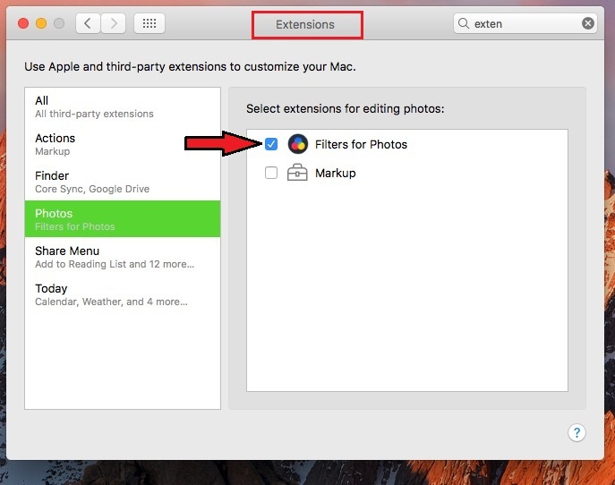This screenshot has height=485, width=615.
Task: Select the Finder extensions category
Action: click(x=123, y=182)
